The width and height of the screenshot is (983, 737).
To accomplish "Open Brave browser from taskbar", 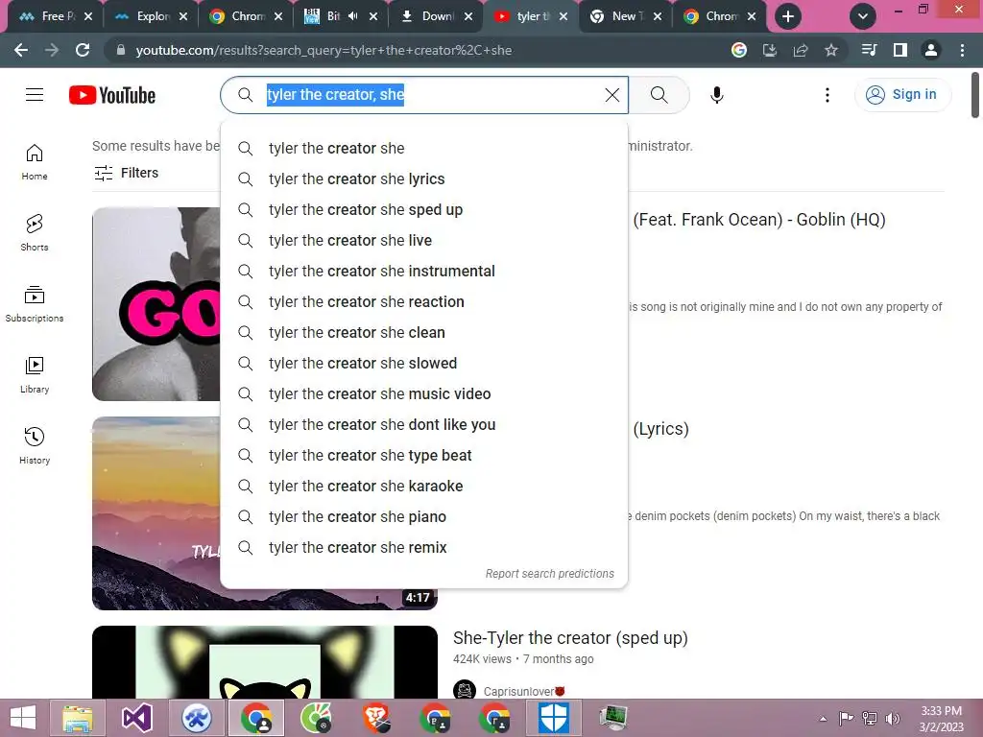I will (x=375, y=718).
